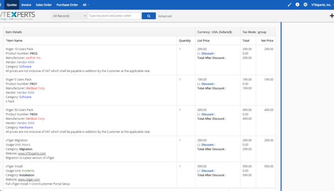Click Discount link in vTiger Migration row
The image size is (334, 191).
[x=207, y=145]
